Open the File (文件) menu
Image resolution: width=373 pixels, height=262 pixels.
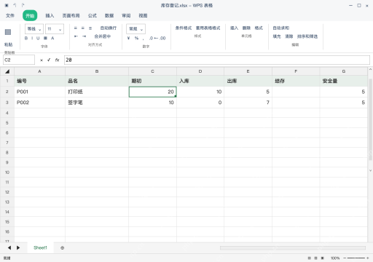pos(10,15)
